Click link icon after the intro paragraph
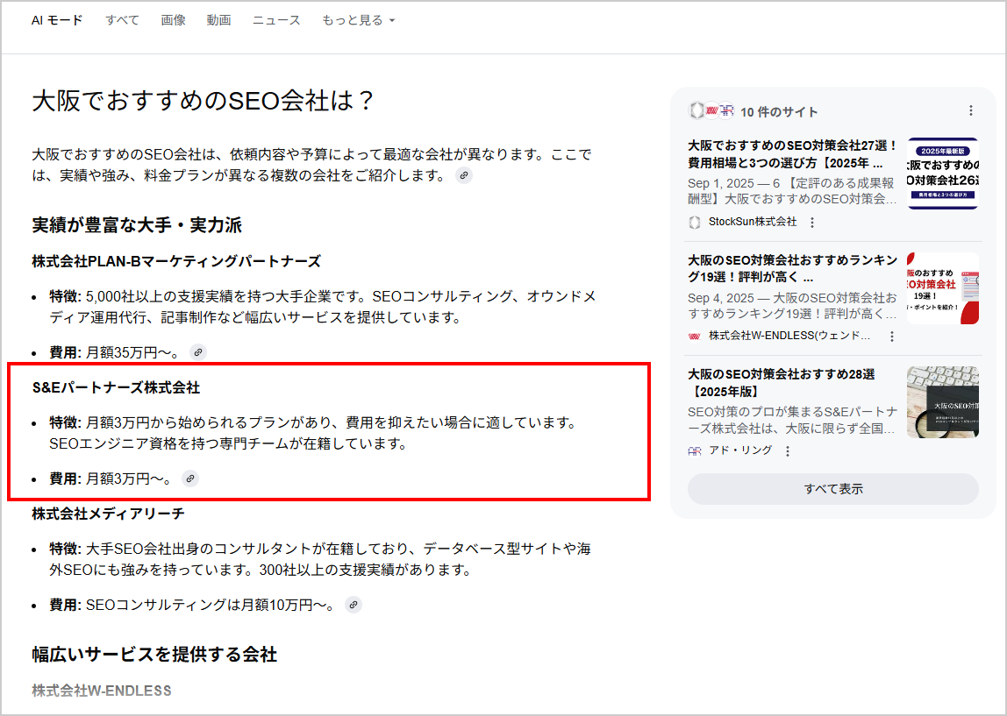Screen dimensions: 1007x716 click(464, 175)
